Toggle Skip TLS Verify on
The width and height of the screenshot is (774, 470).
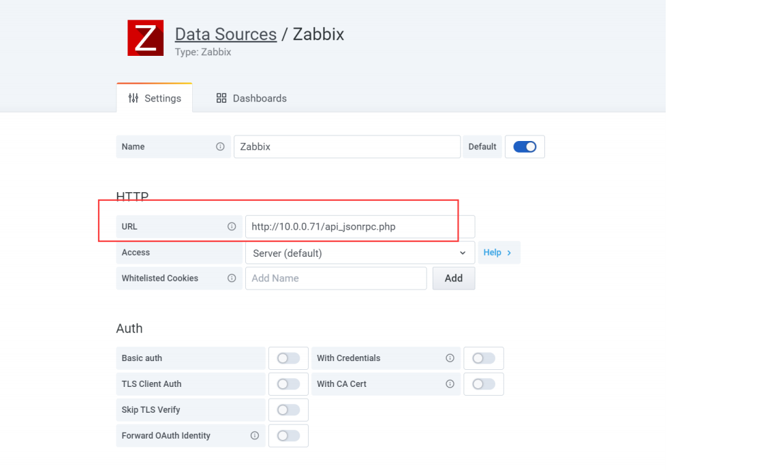point(288,410)
